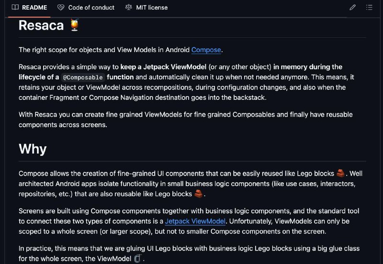Open the outline list icon
The height and width of the screenshot is (264, 383).
[369, 7]
